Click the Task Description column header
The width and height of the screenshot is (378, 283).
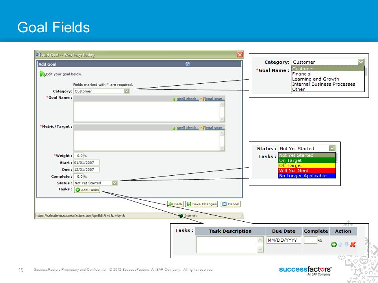(230, 231)
